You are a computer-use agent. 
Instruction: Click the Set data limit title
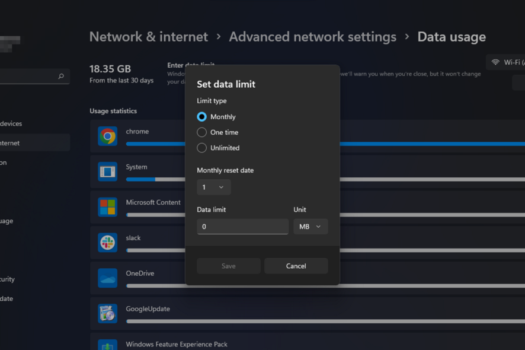pos(226,84)
